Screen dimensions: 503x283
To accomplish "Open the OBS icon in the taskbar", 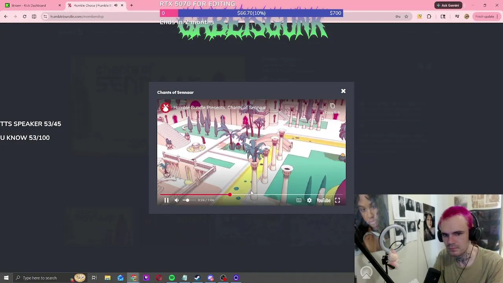I will point(223,278).
